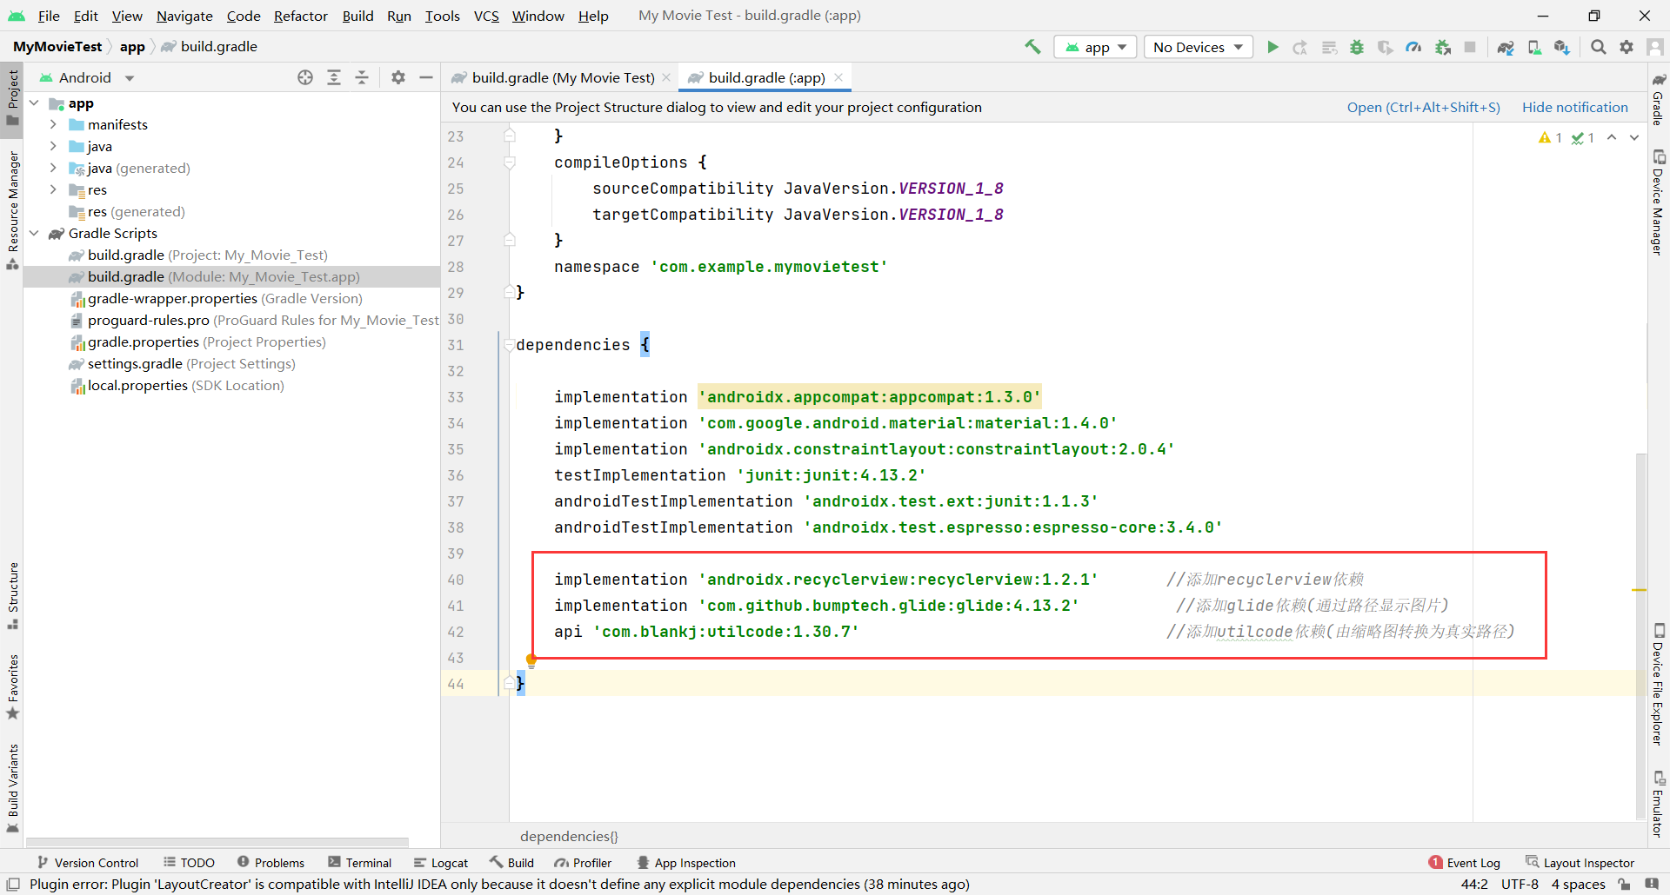Run the app with green play button

[1273, 47]
